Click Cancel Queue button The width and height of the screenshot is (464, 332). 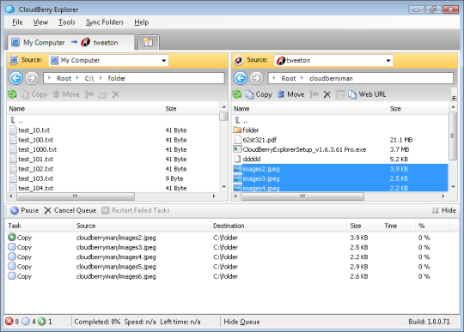pyautogui.click(x=70, y=210)
